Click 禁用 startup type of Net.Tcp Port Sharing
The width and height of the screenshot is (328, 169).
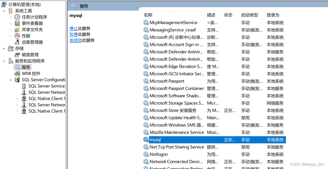pyautogui.click(x=245, y=147)
